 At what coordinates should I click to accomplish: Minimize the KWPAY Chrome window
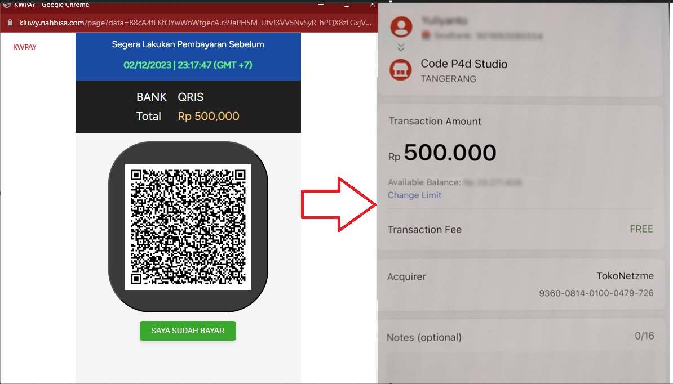click(321, 5)
